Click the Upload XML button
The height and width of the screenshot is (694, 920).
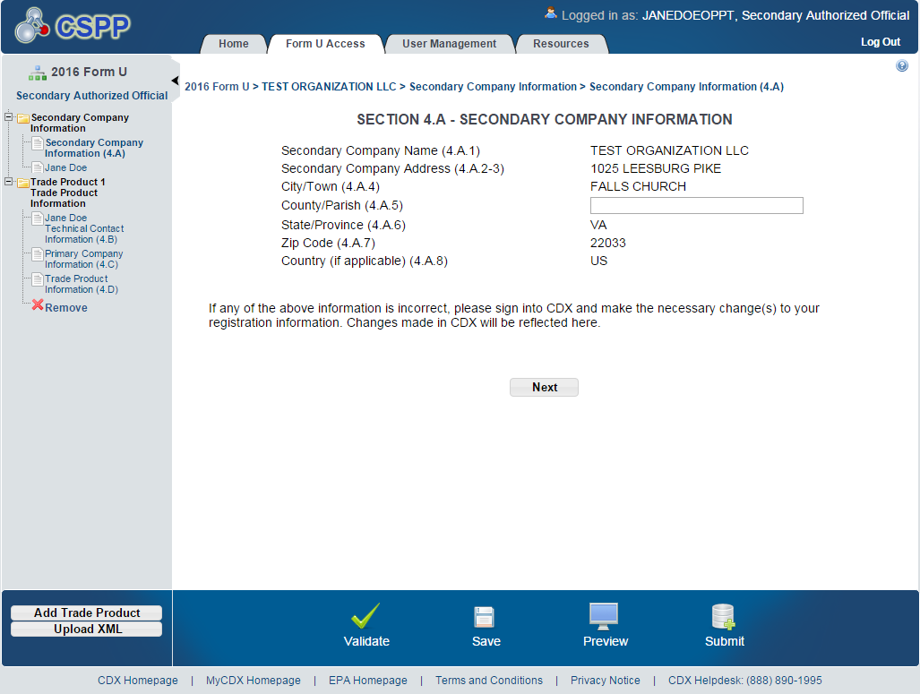click(x=87, y=630)
